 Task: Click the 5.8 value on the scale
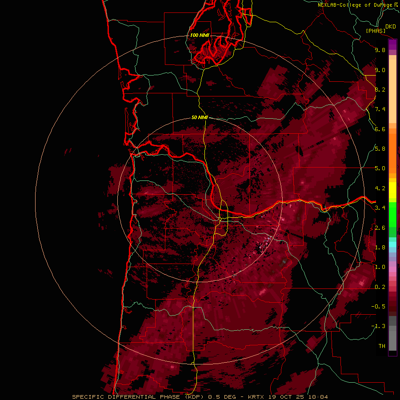(x=380, y=149)
